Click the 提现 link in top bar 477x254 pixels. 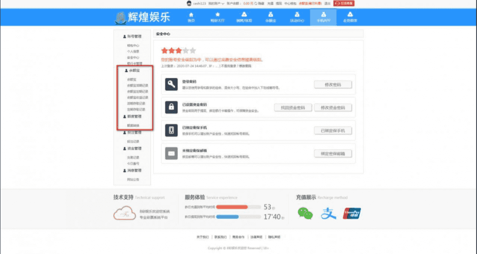pyautogui.click(x=279, y=3)
